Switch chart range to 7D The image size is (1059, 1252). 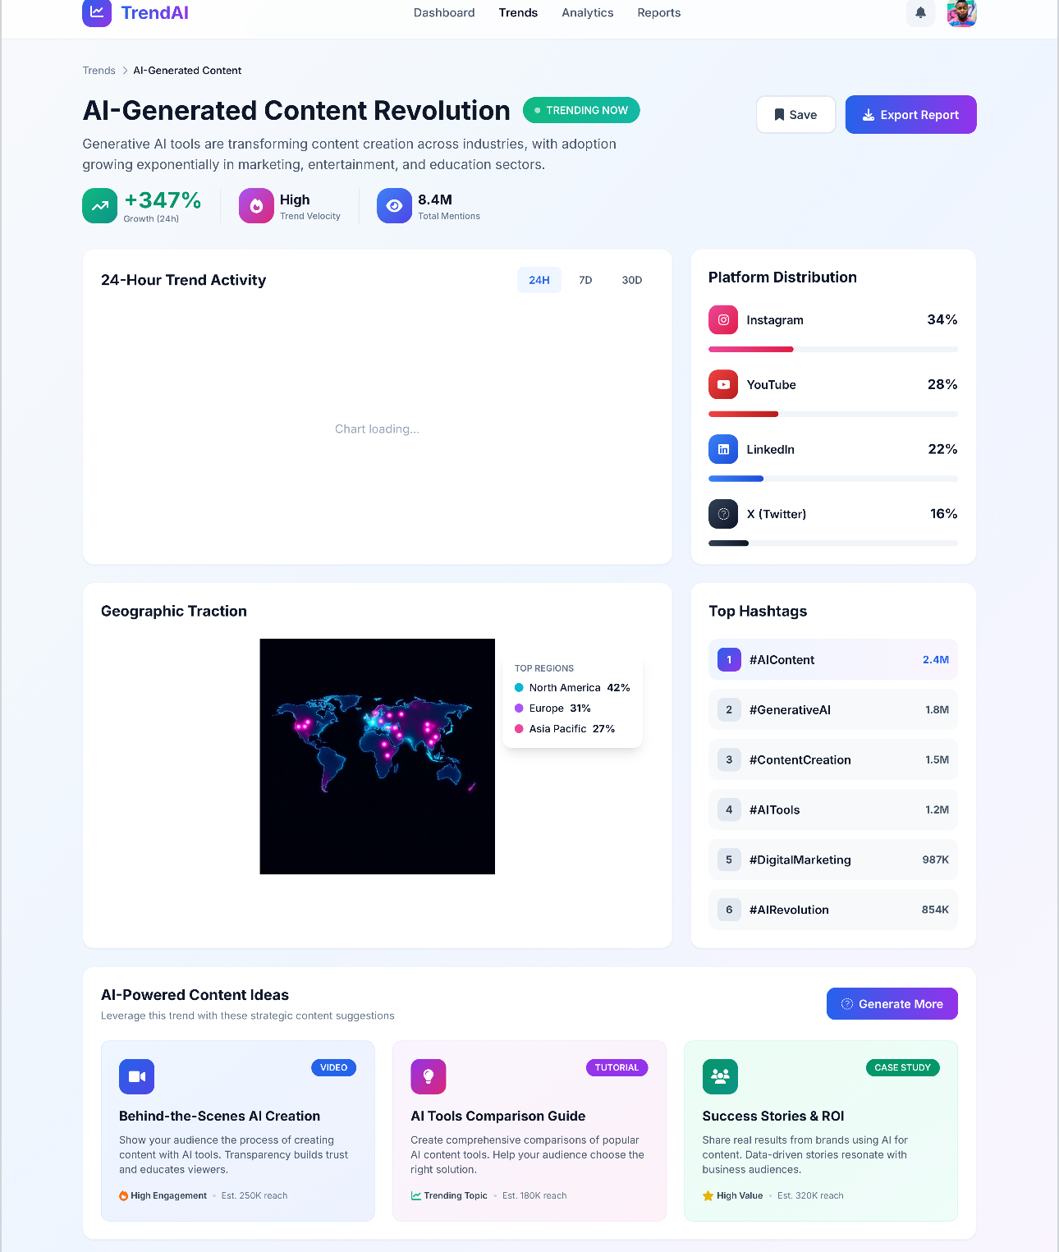pos(585,280)
